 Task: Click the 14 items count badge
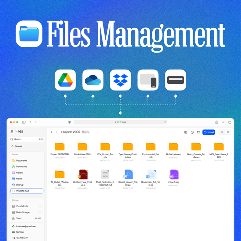click(x=85, y=132)
